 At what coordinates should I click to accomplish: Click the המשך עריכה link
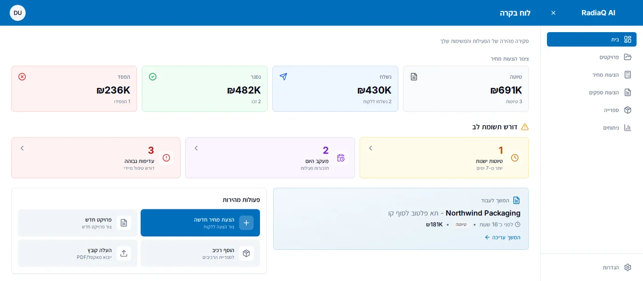click(503, 237)
